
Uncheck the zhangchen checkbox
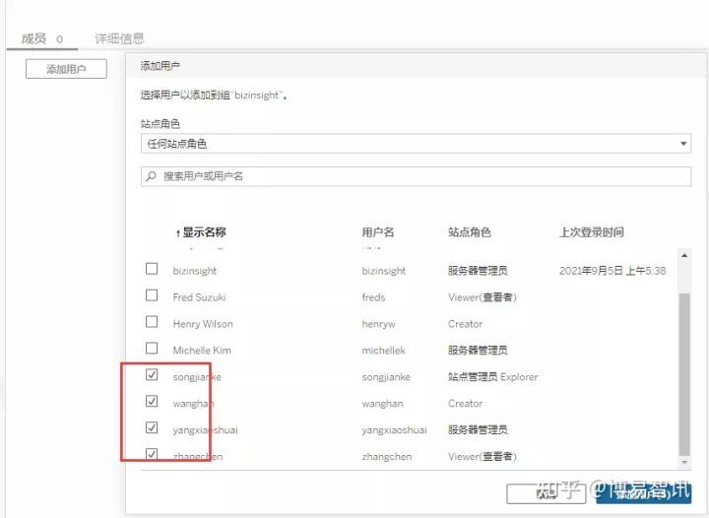click(152, 454)
